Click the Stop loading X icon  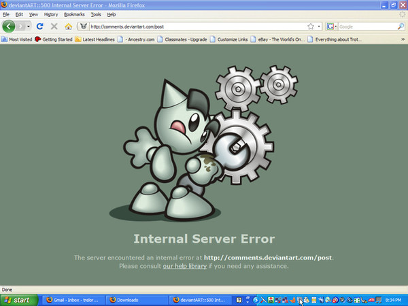click(54, 27)
